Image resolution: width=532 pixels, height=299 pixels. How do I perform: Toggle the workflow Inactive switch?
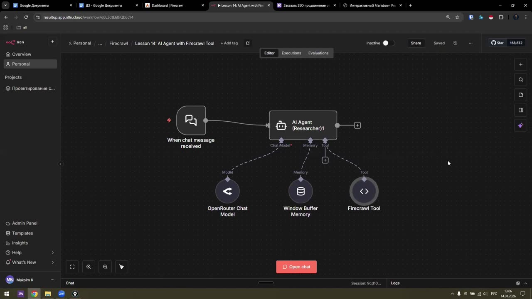pyautogui.click(x=388, y=43)
